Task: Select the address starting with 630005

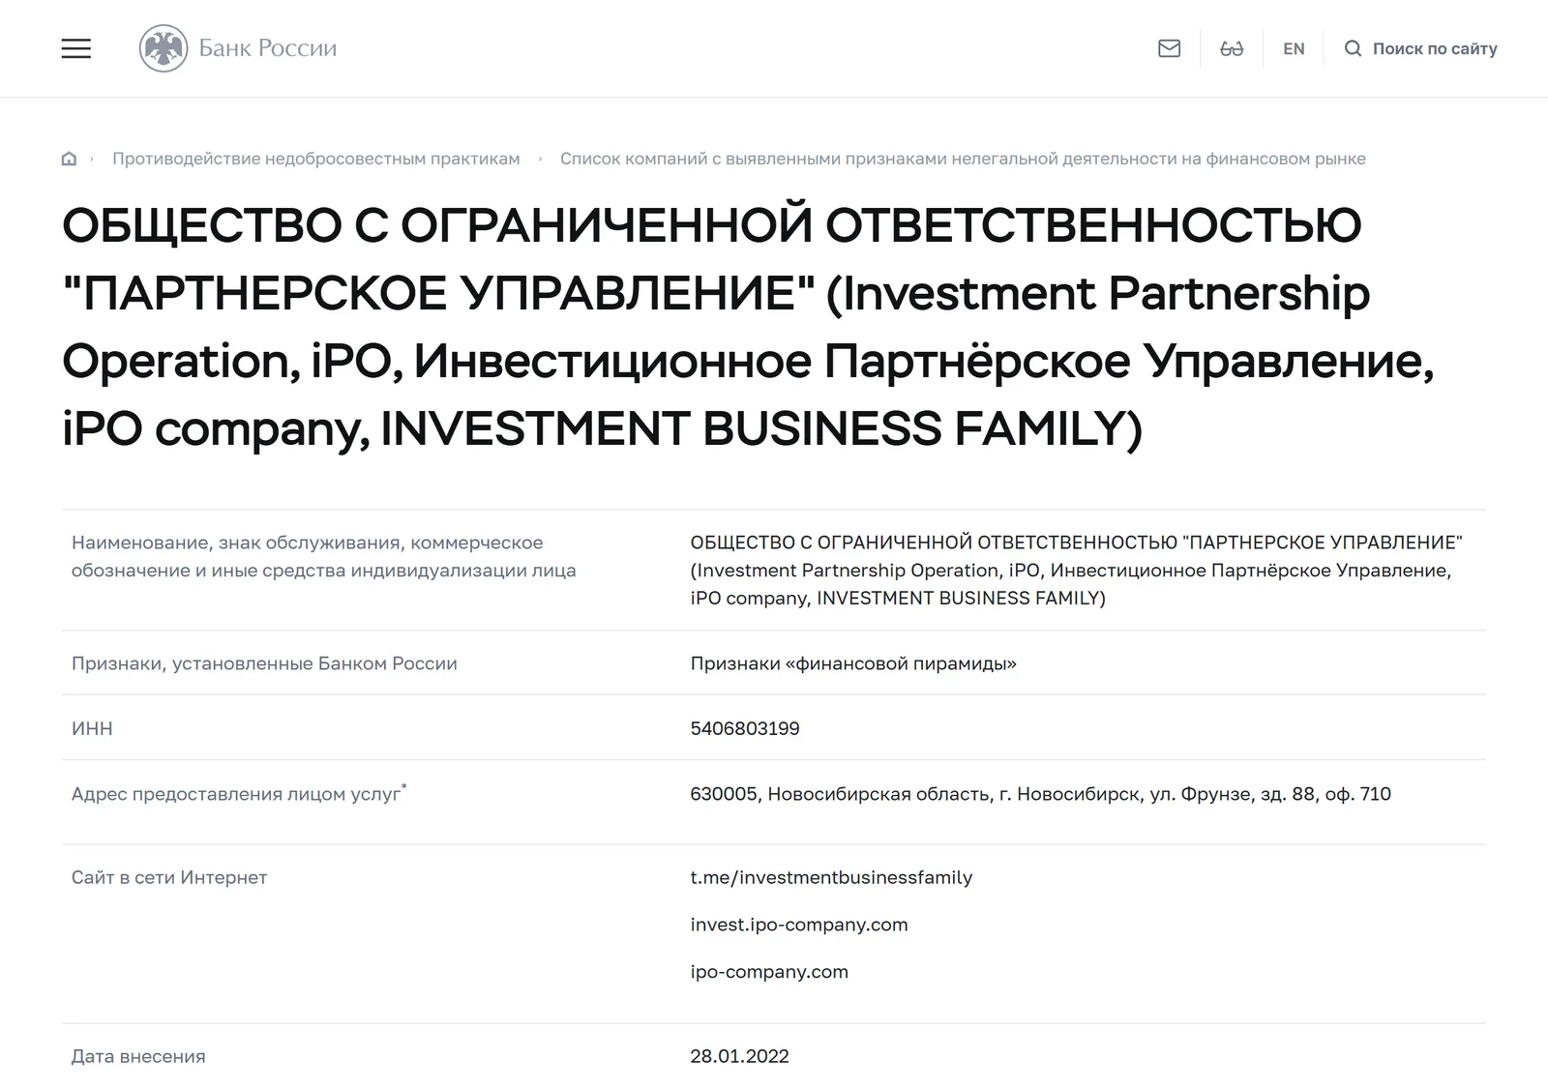Action: (1040, 794)
